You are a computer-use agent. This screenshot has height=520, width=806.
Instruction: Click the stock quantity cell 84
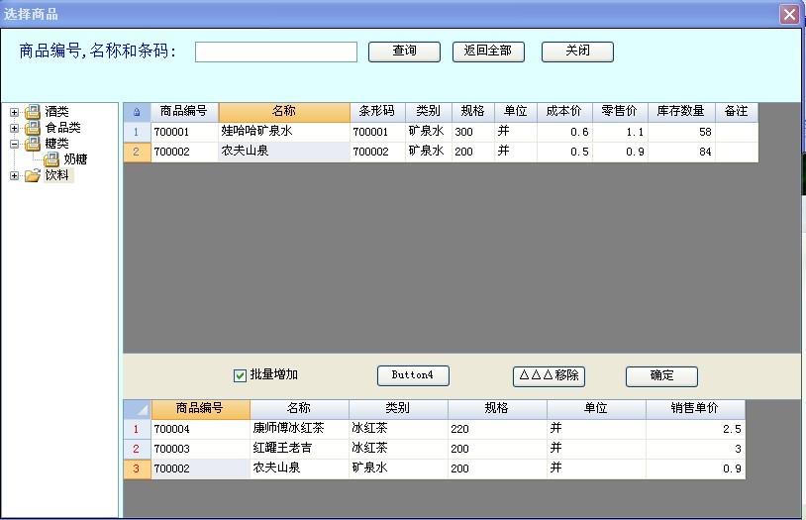click(681, 153)
